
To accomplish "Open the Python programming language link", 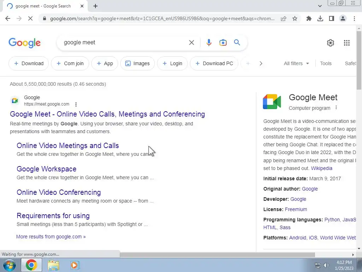I will [x=332, y=220].
